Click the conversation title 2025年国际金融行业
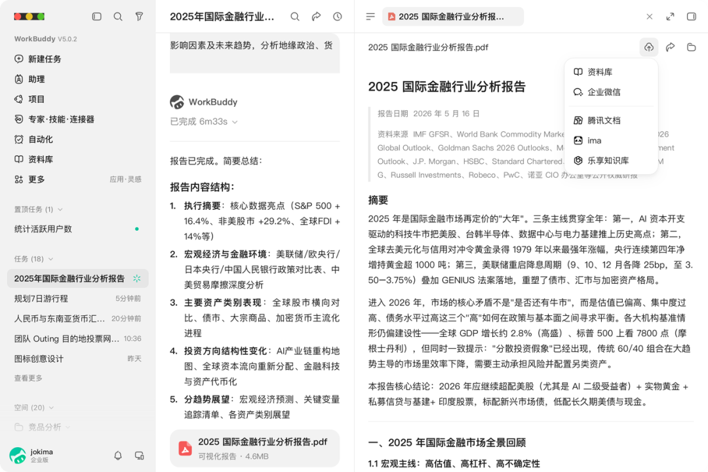 click(x=222, y=16)
